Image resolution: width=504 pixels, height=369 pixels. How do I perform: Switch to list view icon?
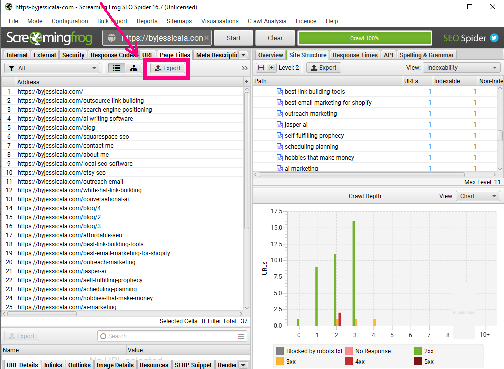point(117,68)
